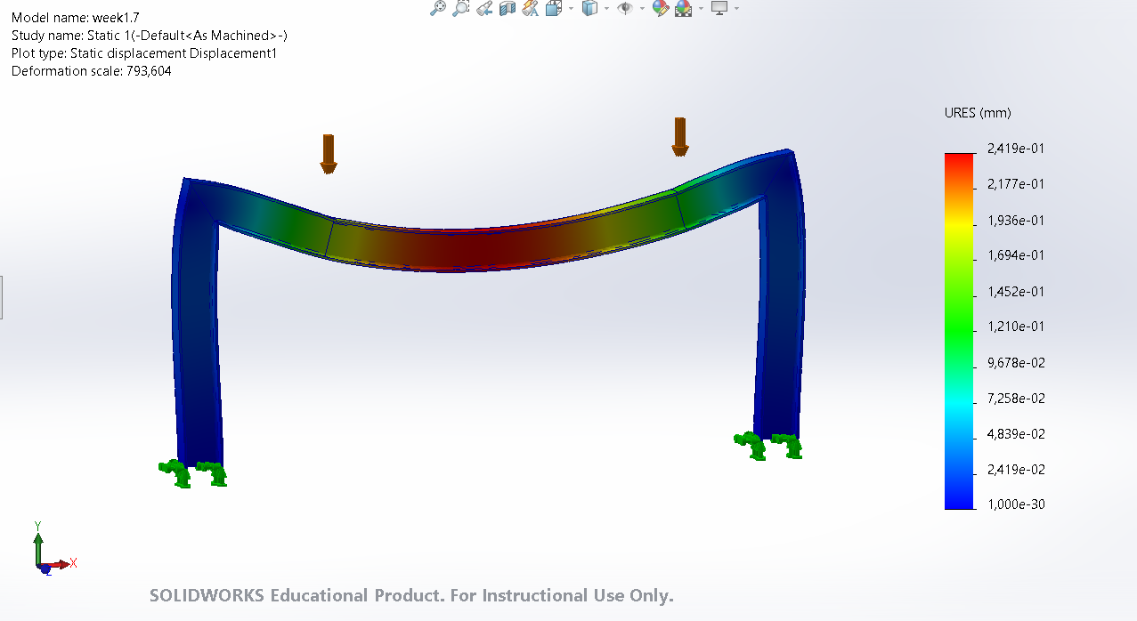Select the left vertical leg of frame
1137x621 pixels.
click(196, 338)
